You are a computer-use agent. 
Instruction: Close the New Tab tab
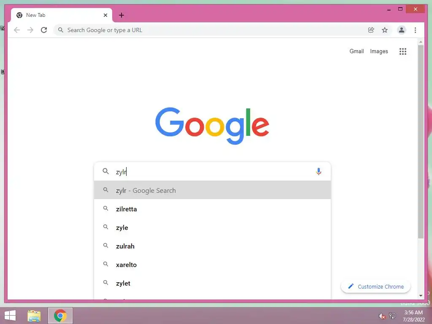click(x=105, y=15)
